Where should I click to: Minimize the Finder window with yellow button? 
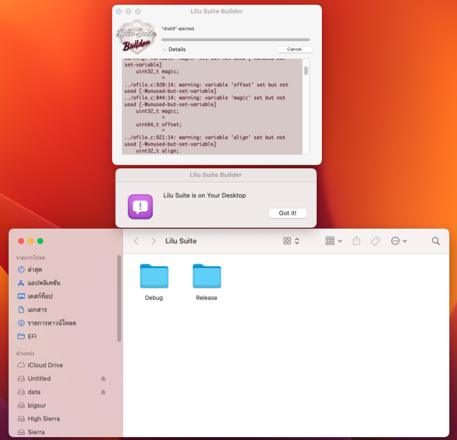31,241
